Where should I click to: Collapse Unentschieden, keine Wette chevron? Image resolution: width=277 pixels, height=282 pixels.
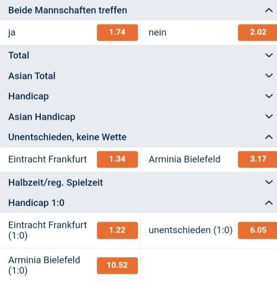click(268, 137)
